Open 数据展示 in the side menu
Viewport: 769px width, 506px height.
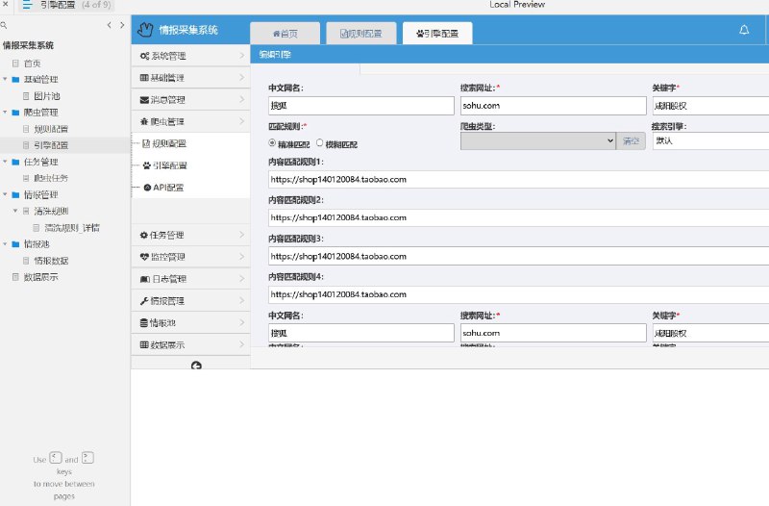tap(190, 344)
